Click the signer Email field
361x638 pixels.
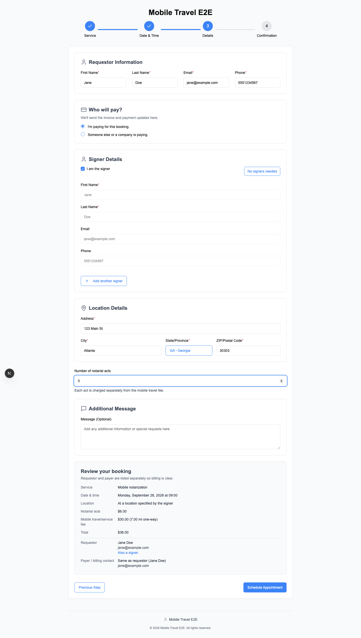pyautogui.click(x=180, y=239)
